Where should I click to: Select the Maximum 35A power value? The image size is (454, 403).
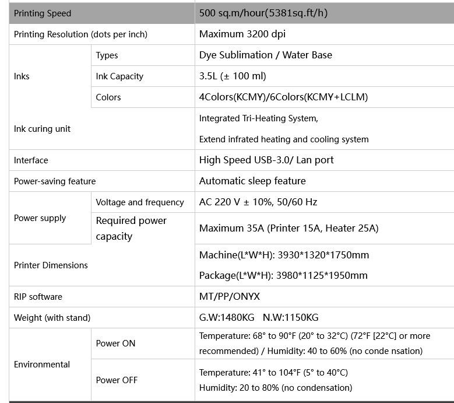click(x=288, y=228)
